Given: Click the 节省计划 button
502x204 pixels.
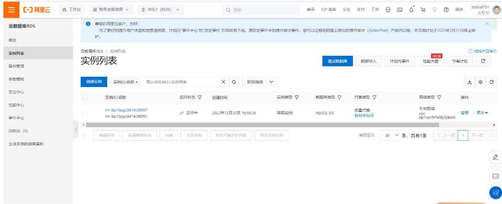Looking at the screenshot, I should (460, 61).
